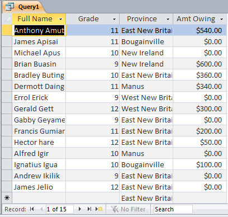The height and width of the screenshot is (217, 228).
Task: Switch to the Query1 tab
Action: pyautogui.click(x=23, y=7)
